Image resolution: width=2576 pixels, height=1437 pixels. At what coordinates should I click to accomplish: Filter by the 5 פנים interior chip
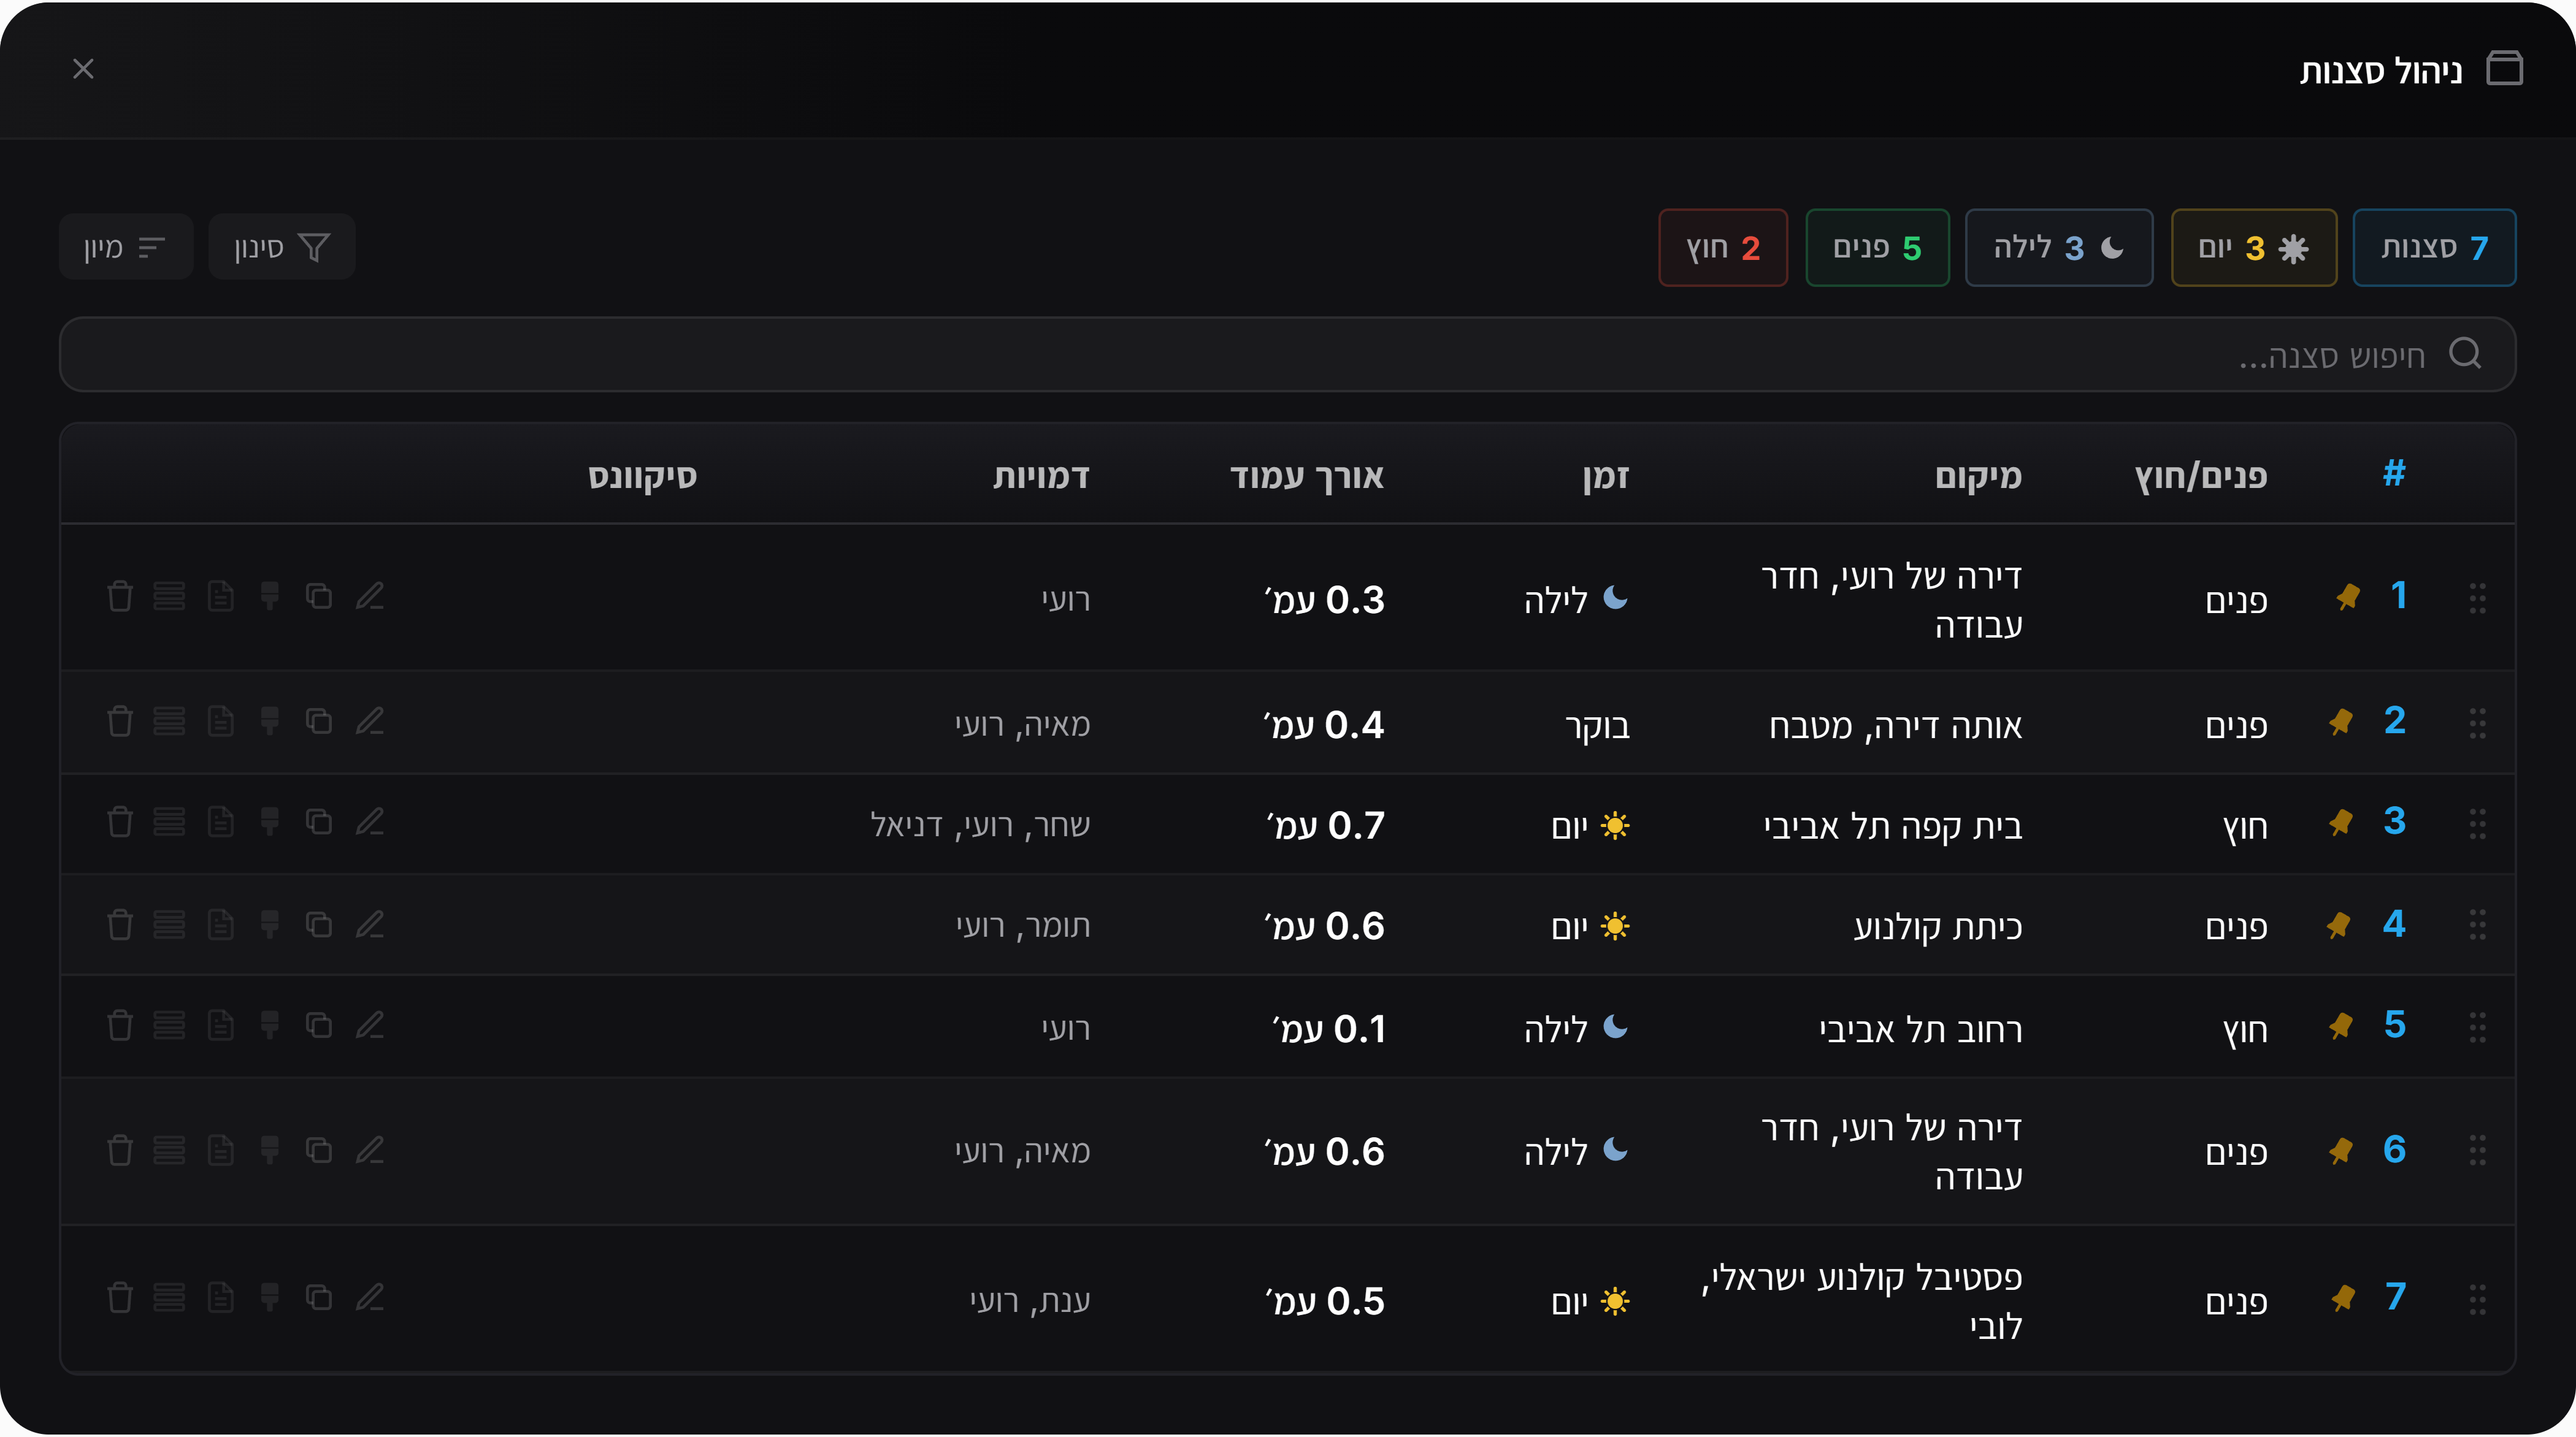click(1877, 248)
